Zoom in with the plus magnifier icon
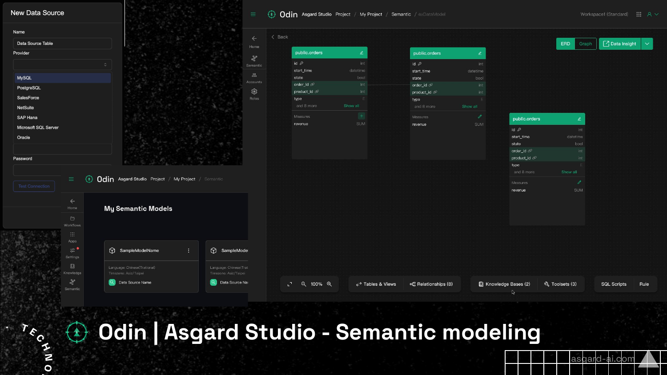The width and height of the screenshot is (667, 375). (329, 284)
